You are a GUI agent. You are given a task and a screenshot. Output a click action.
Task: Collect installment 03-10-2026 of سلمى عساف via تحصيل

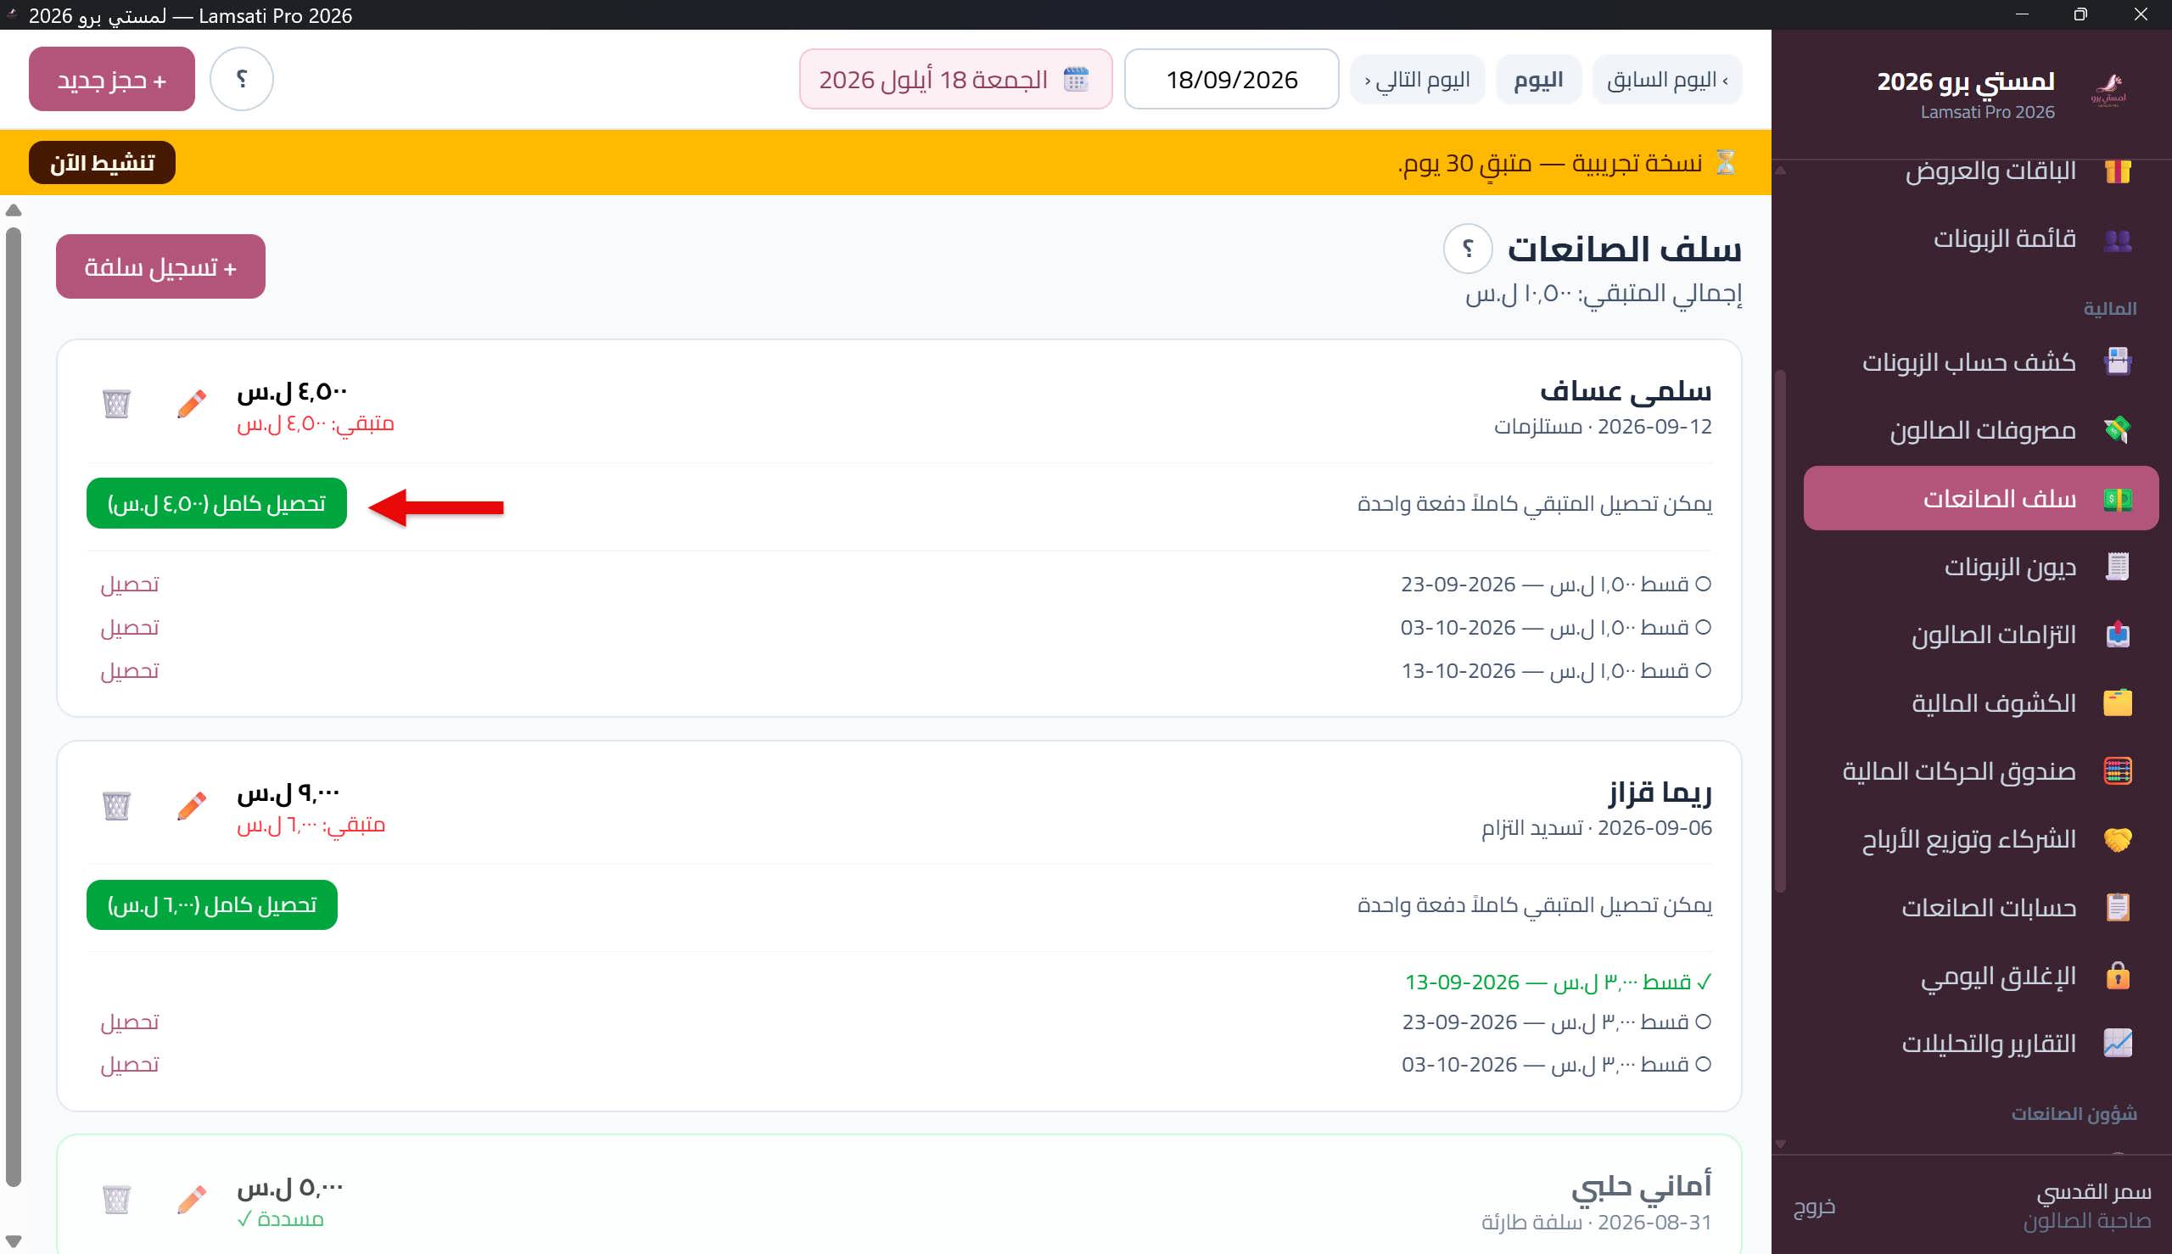(130, 628)
